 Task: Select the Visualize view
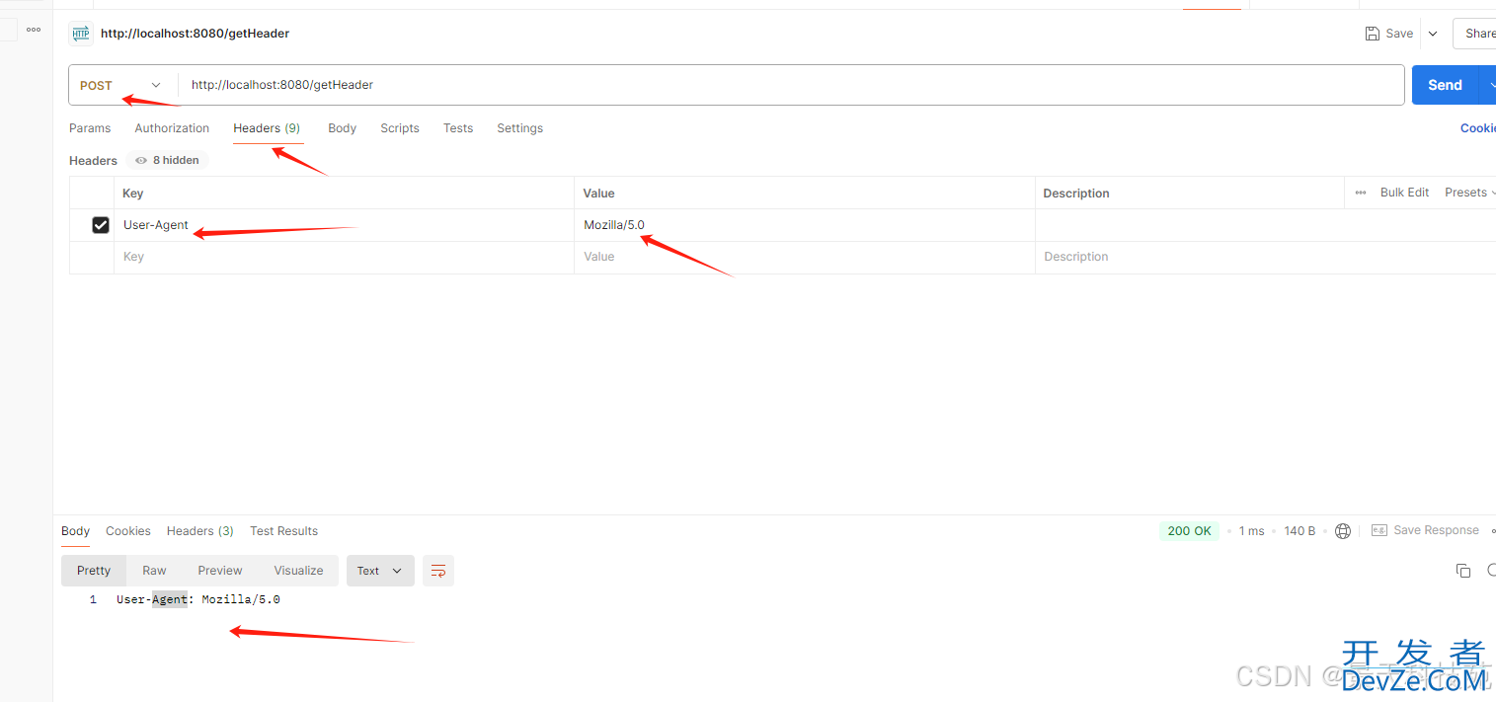coord(298,571)
